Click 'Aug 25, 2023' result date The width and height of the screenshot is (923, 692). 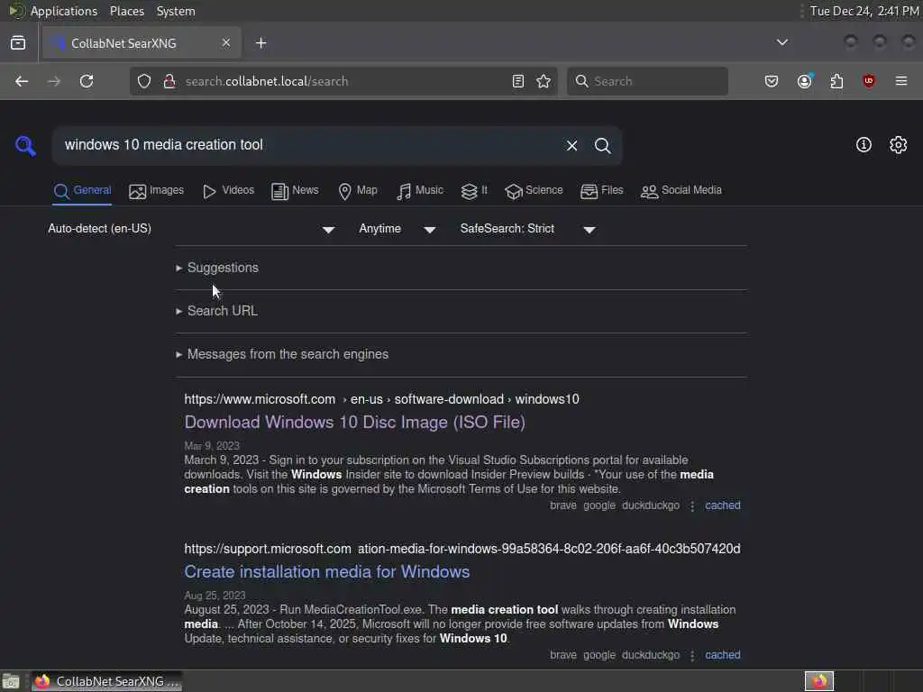point(215,595)
